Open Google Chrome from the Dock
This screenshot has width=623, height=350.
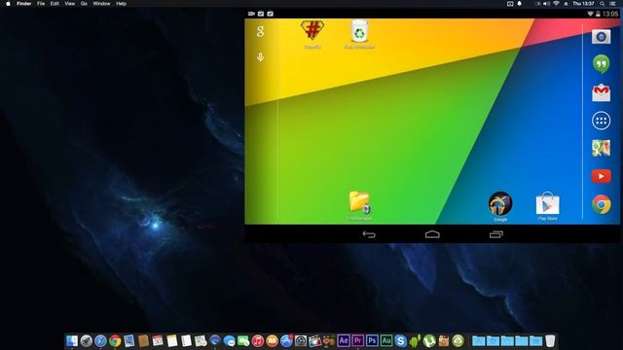click(x=115, y=340)
